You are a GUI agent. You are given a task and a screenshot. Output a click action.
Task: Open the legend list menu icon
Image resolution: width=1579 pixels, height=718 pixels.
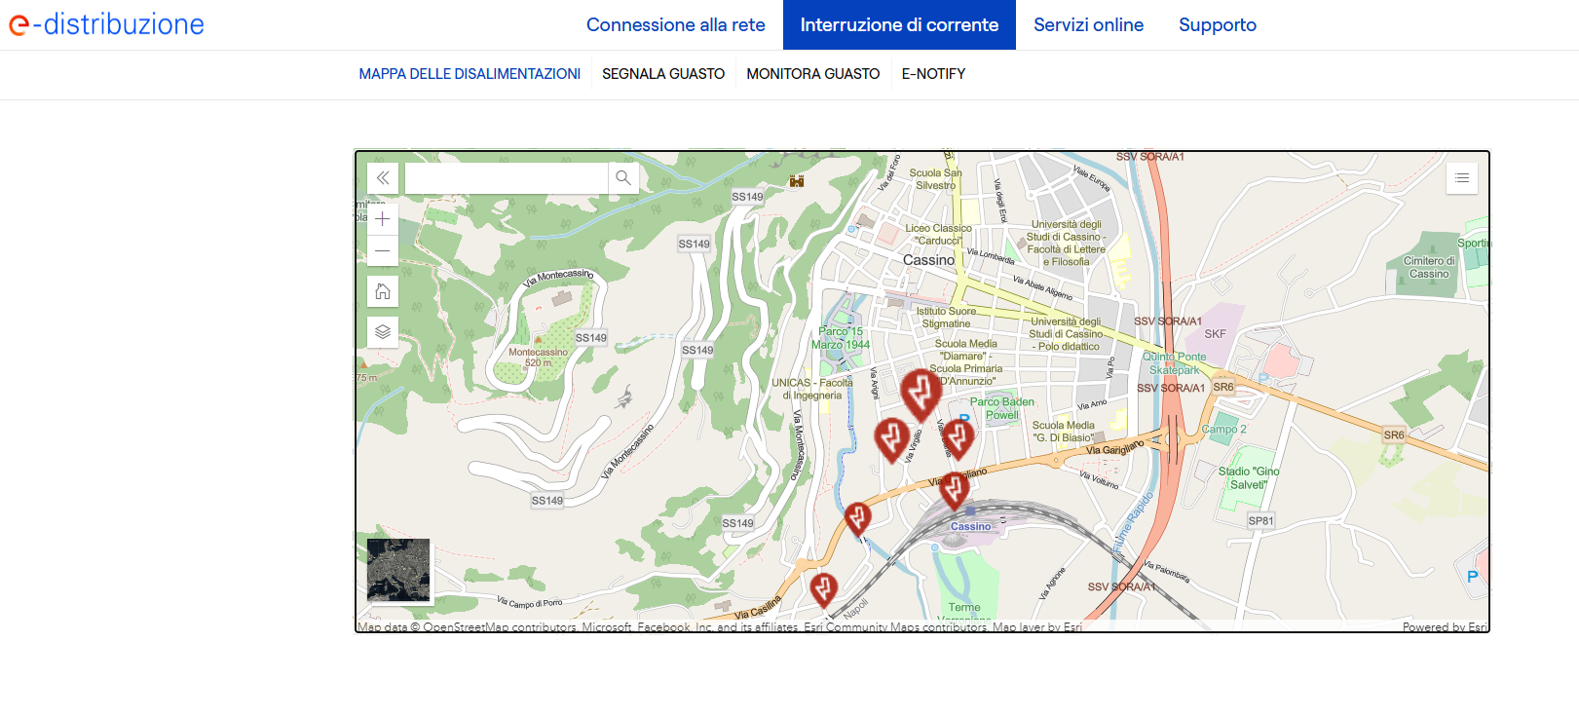(1461, 178)
